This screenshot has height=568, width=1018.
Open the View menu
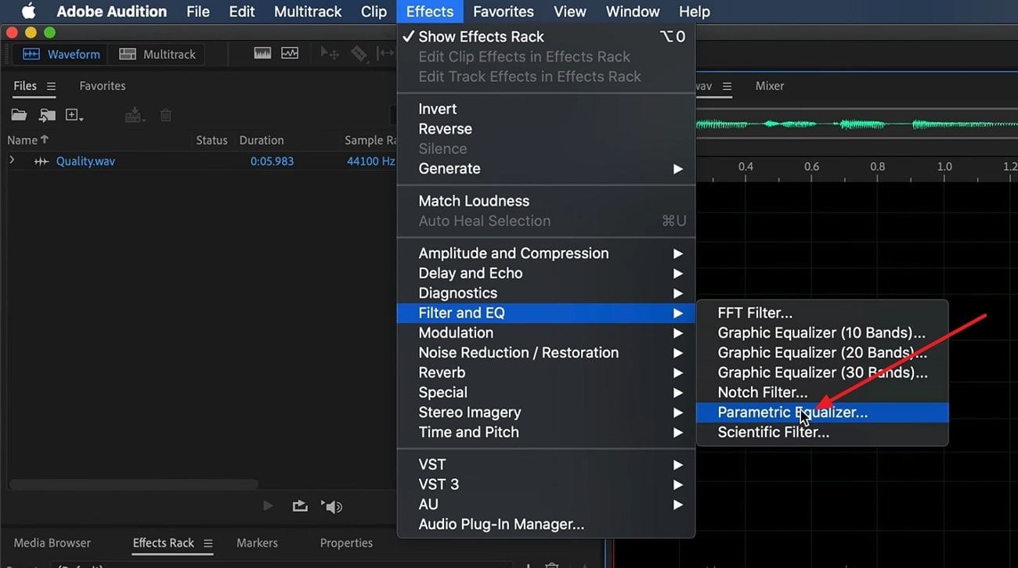(x=570, y=12)
